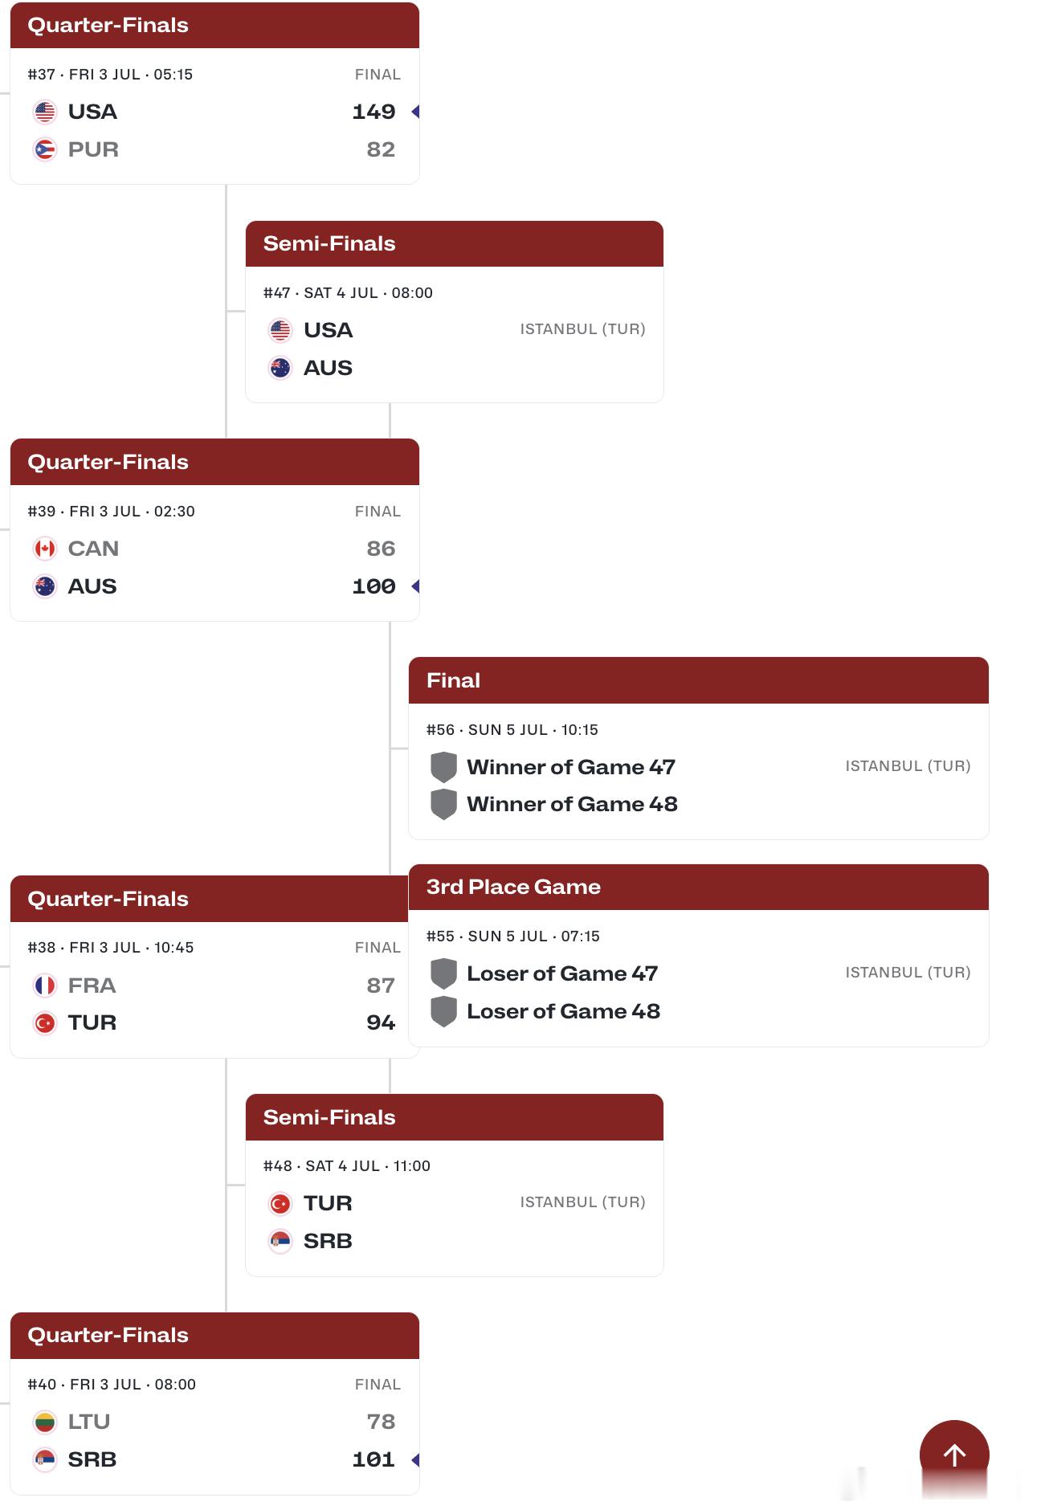Select USA team name in semi-final 47
Screen dimensions: 1049x1510
[x=328, y=330]
